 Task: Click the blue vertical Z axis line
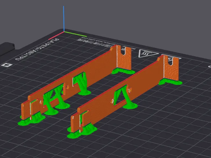(64, 19)
